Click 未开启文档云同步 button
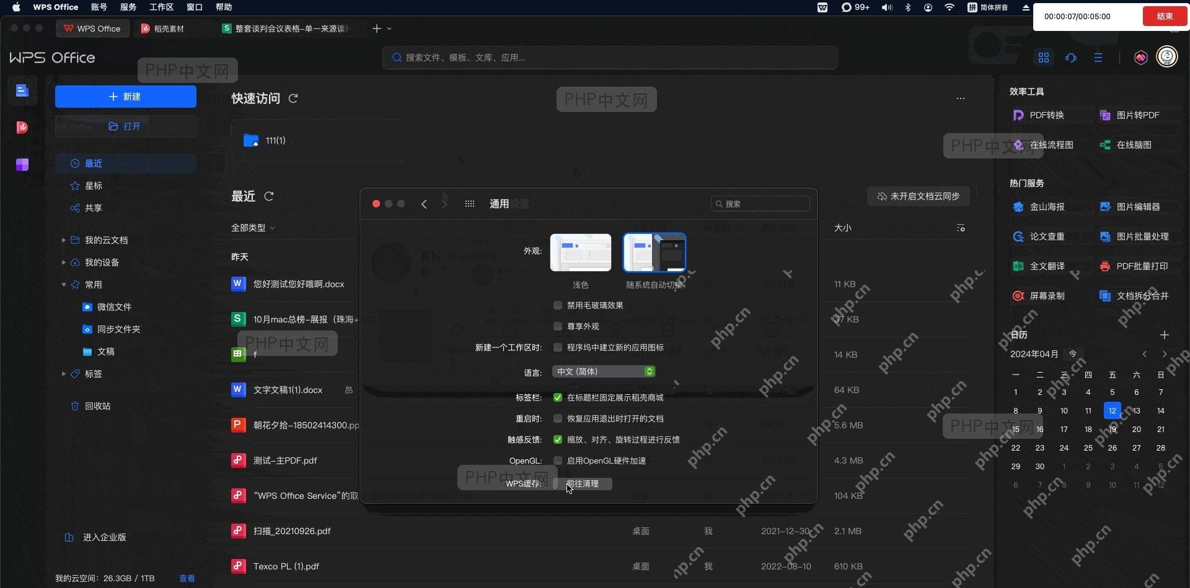This screenshot has height=588, width=1190. 919,196
